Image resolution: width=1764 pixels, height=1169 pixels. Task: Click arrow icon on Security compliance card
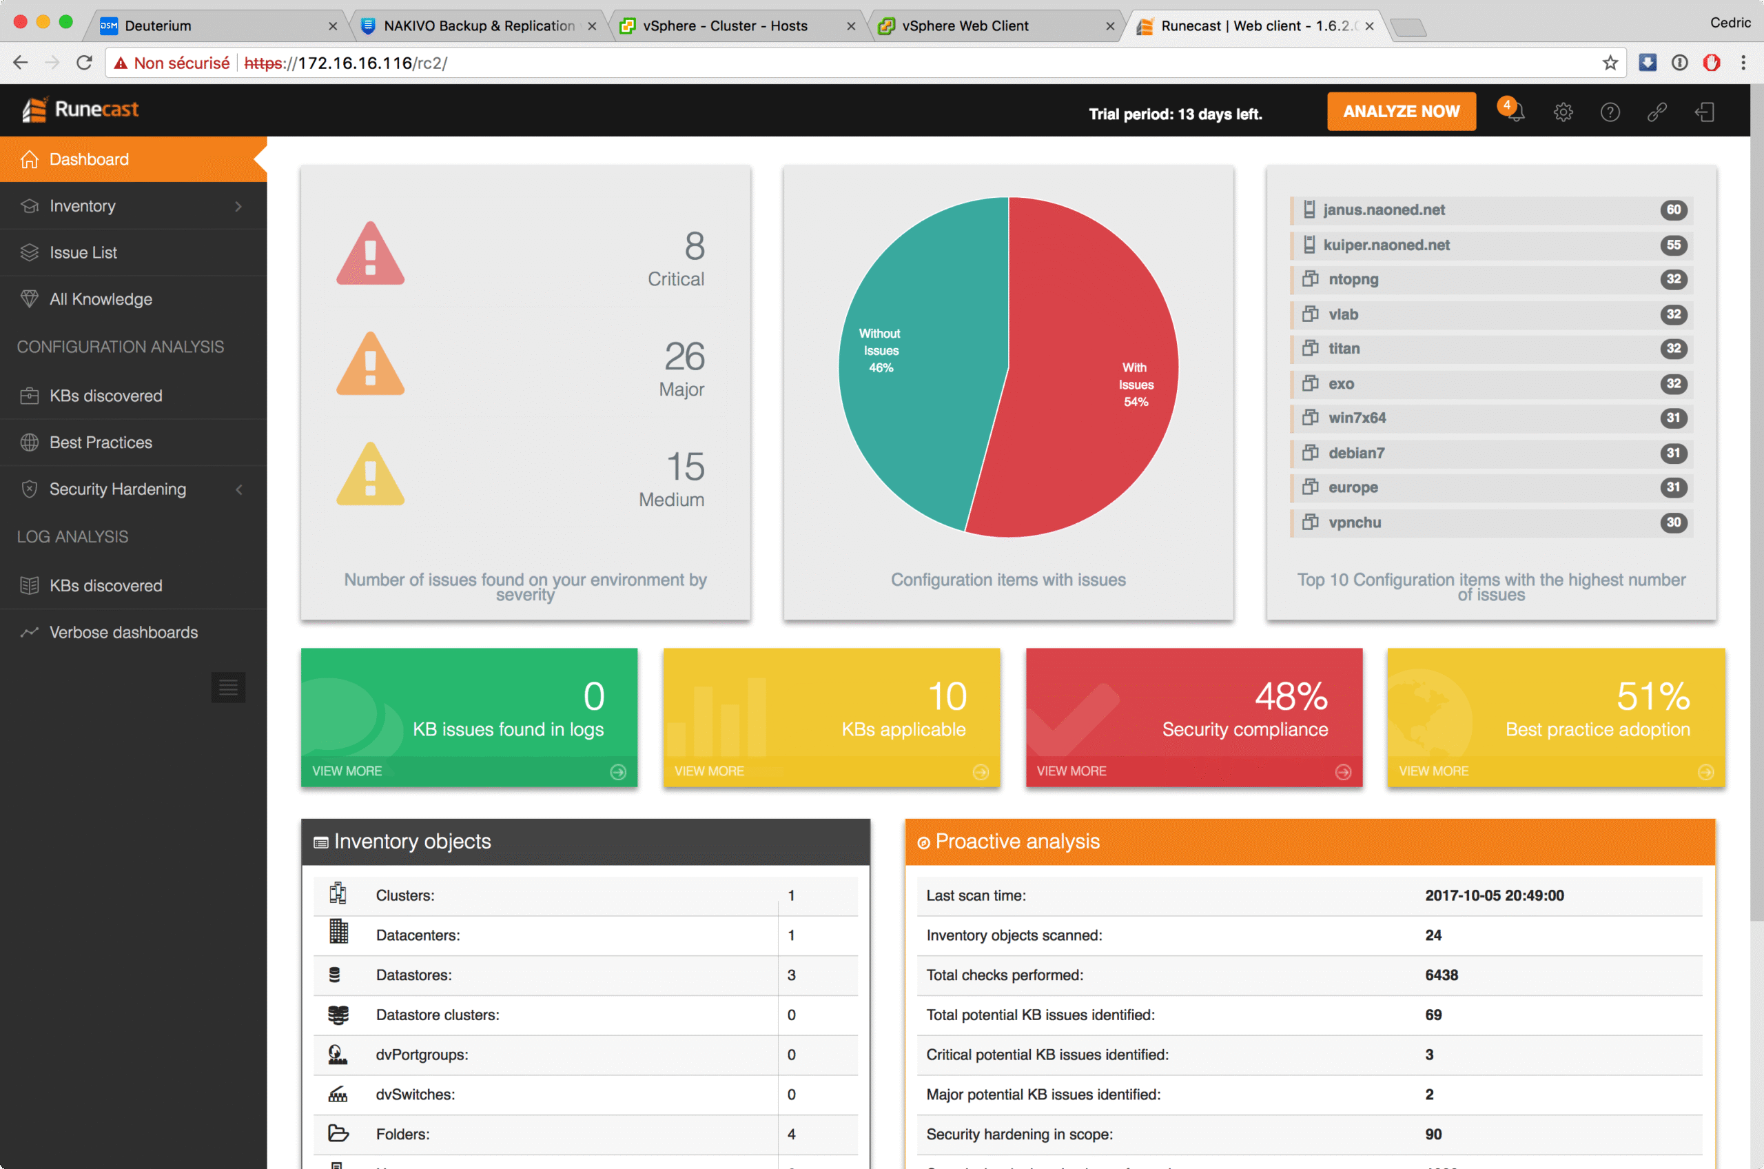click(1343, 771)
